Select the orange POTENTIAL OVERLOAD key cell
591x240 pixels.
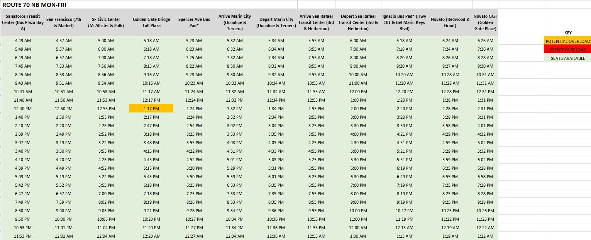(567, 41)
